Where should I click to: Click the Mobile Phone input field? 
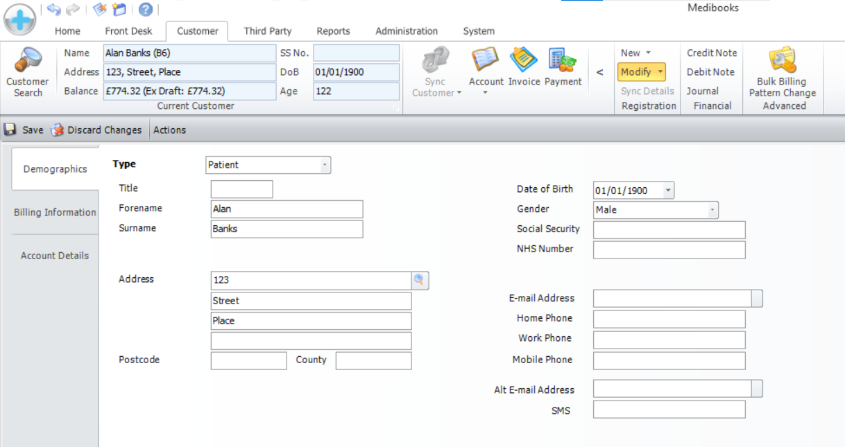coord(669,360)
